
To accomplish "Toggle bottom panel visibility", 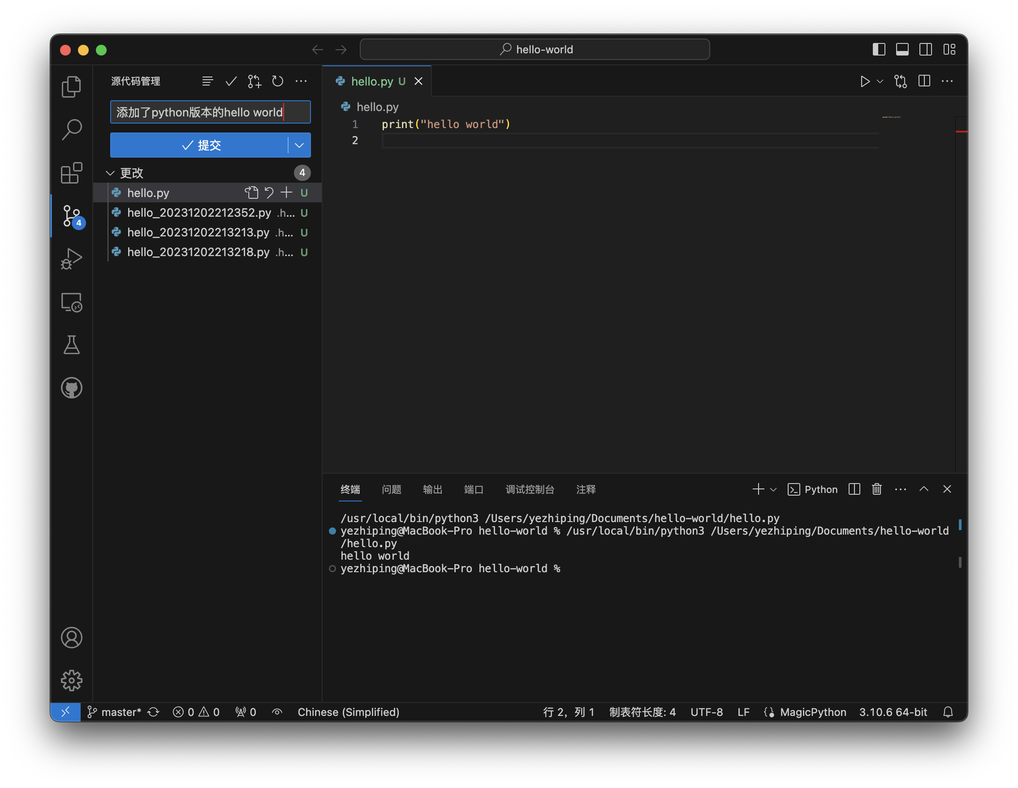I will click(x=902, y=49).
